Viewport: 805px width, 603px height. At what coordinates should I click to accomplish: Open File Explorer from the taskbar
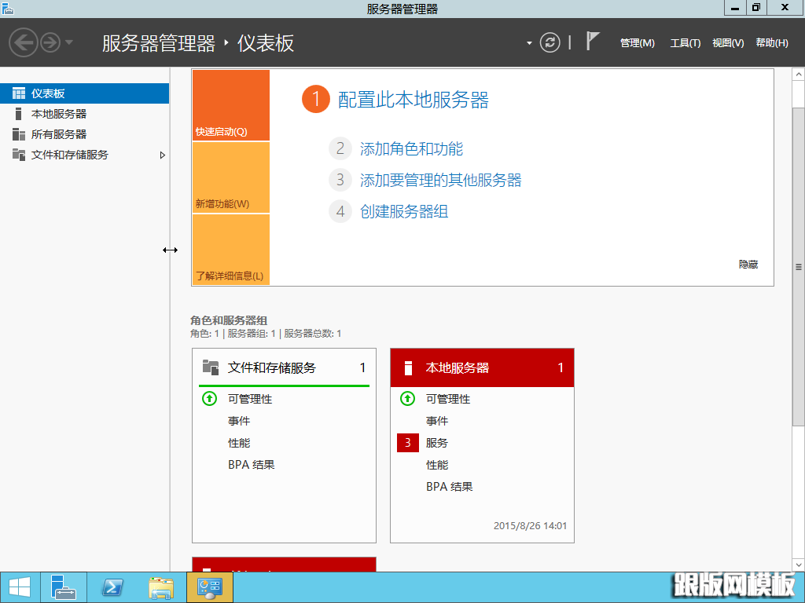click(161, 587)
